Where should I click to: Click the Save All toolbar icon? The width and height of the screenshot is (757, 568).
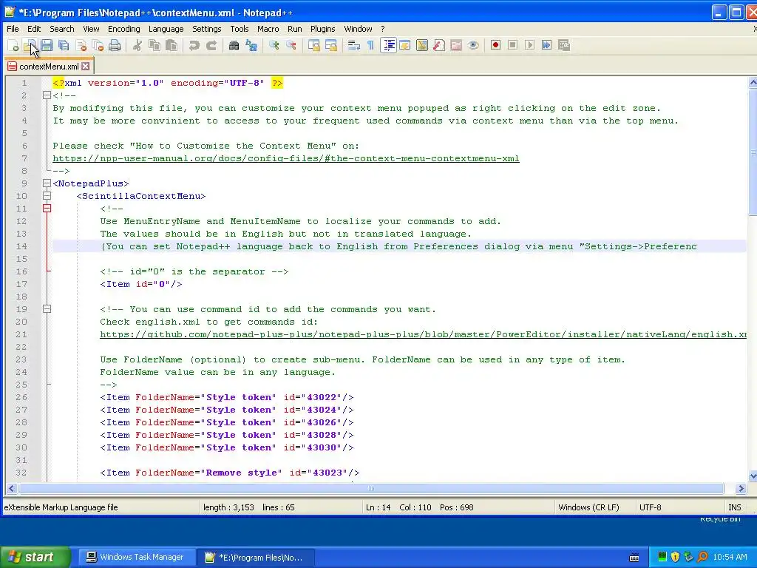(64, 45)
